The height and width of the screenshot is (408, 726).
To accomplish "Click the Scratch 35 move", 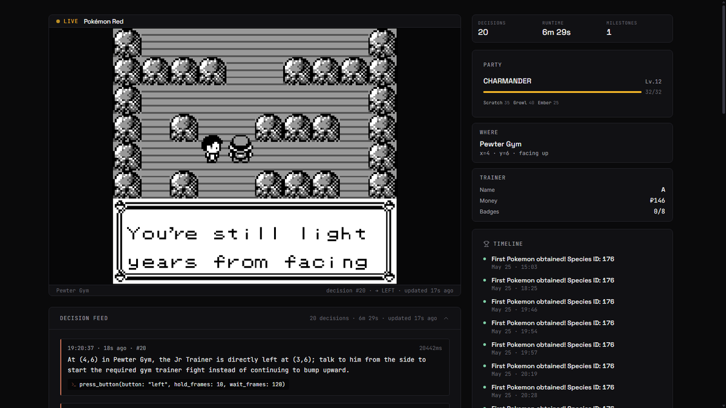I will click(497, 103).
